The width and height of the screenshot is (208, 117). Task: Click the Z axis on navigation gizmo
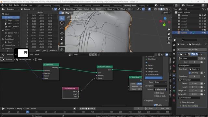coord(165,18)
